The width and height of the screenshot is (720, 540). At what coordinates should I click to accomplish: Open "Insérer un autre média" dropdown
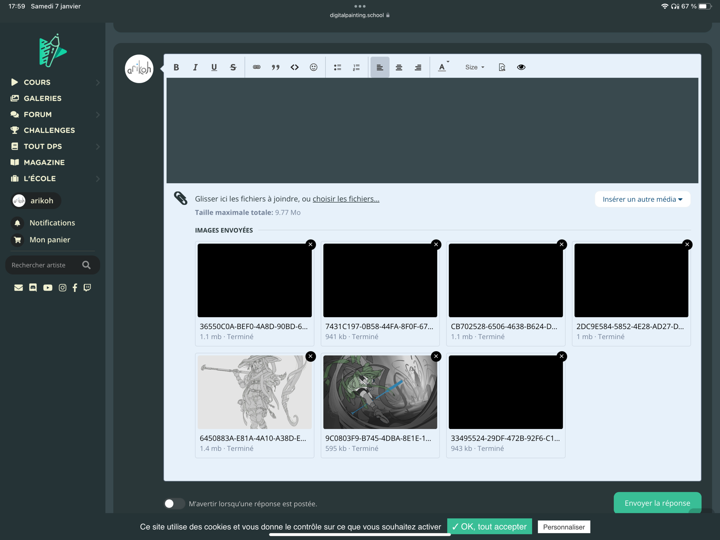pyautogui.click(x=642, y=199)
